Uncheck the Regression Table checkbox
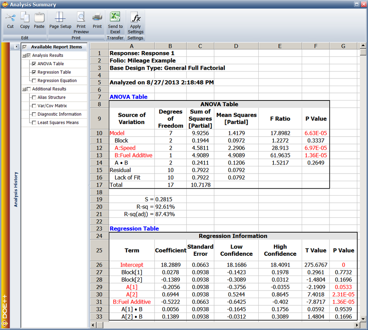368x330 pixels. (x=34, y=72)
